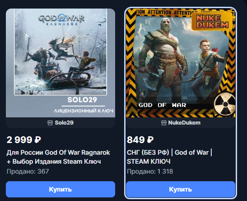Open the Solo29 seller page
Screen dimensions: 247x201
click(x=64, y=123)
